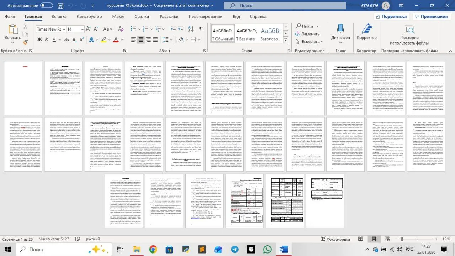Open the font name dropdown Times New Roman
The width and height of the screenshot is (455, 256).
point(50,29)
